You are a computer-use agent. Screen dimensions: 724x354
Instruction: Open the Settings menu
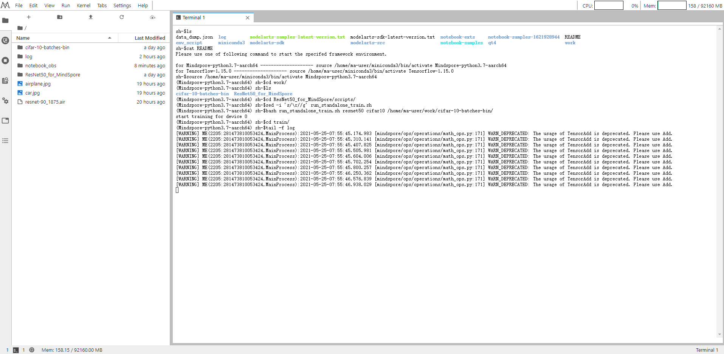coord(122,5)
